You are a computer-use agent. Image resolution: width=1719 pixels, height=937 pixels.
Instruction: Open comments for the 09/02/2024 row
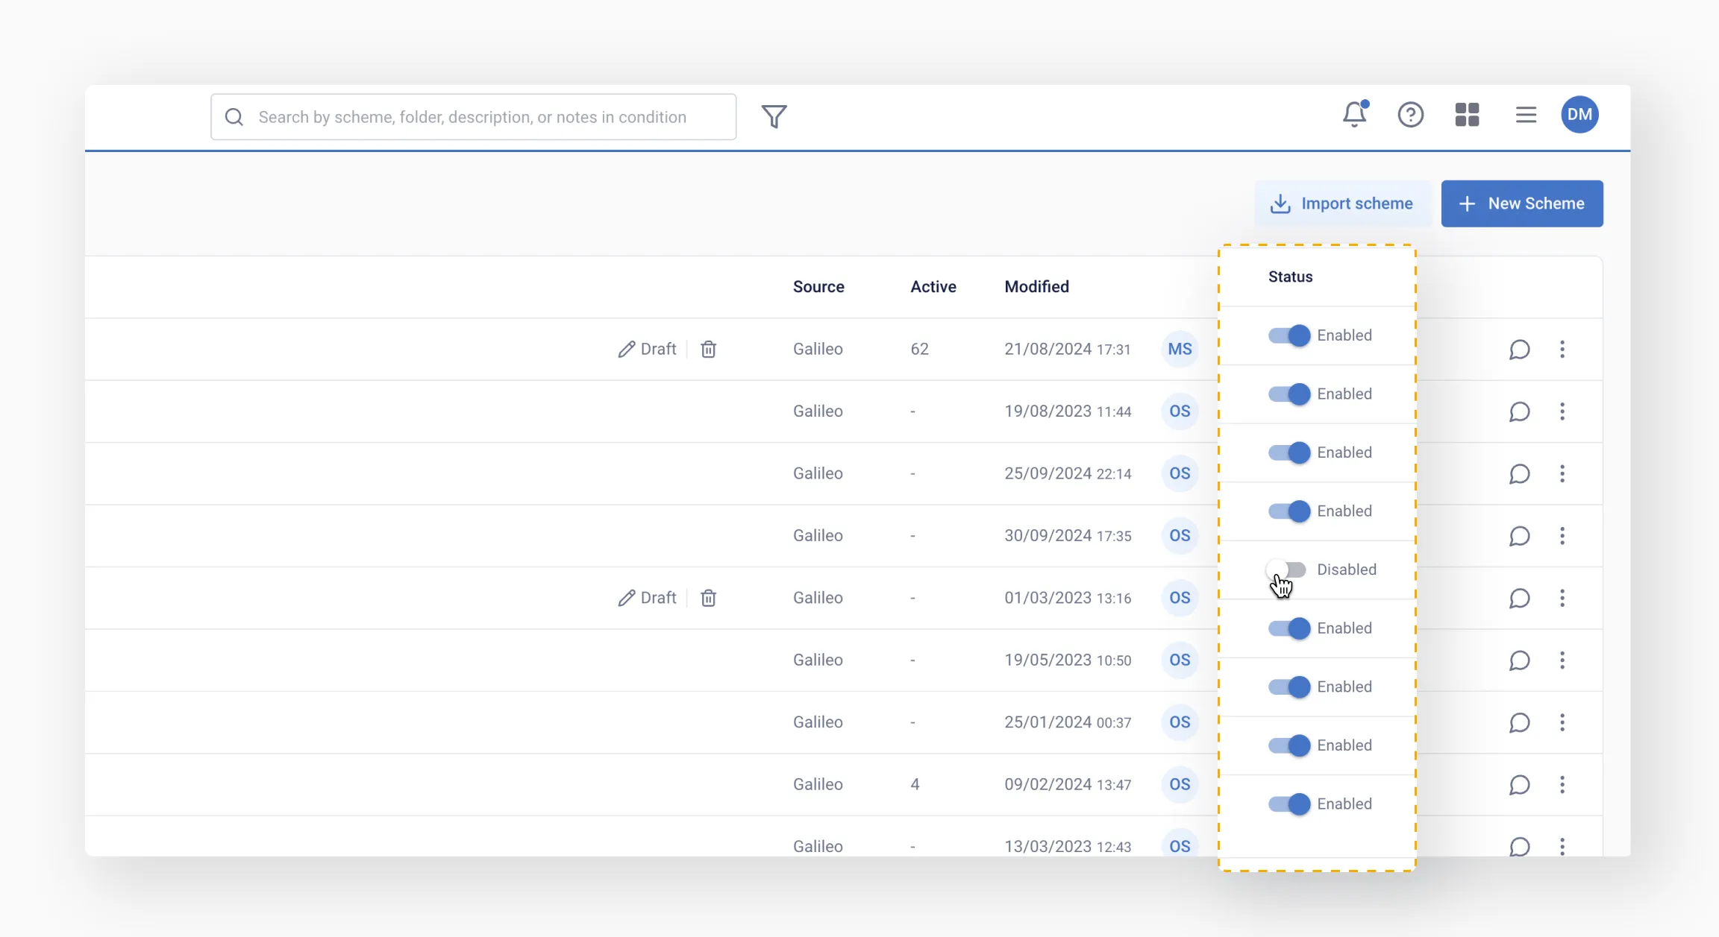[1519, 785]
